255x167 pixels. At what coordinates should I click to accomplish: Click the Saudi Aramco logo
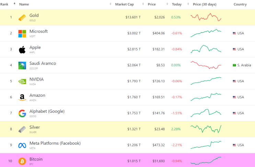pyautogui.click(x=22, y=65)
